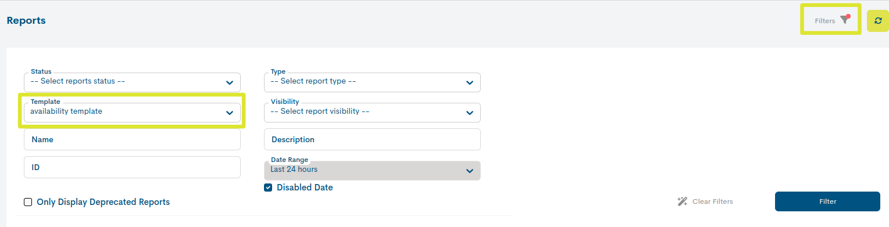Click the chevron arrow in Visibility field
The width and height of the screenshot is (889, 227).
tap(470, 113)
